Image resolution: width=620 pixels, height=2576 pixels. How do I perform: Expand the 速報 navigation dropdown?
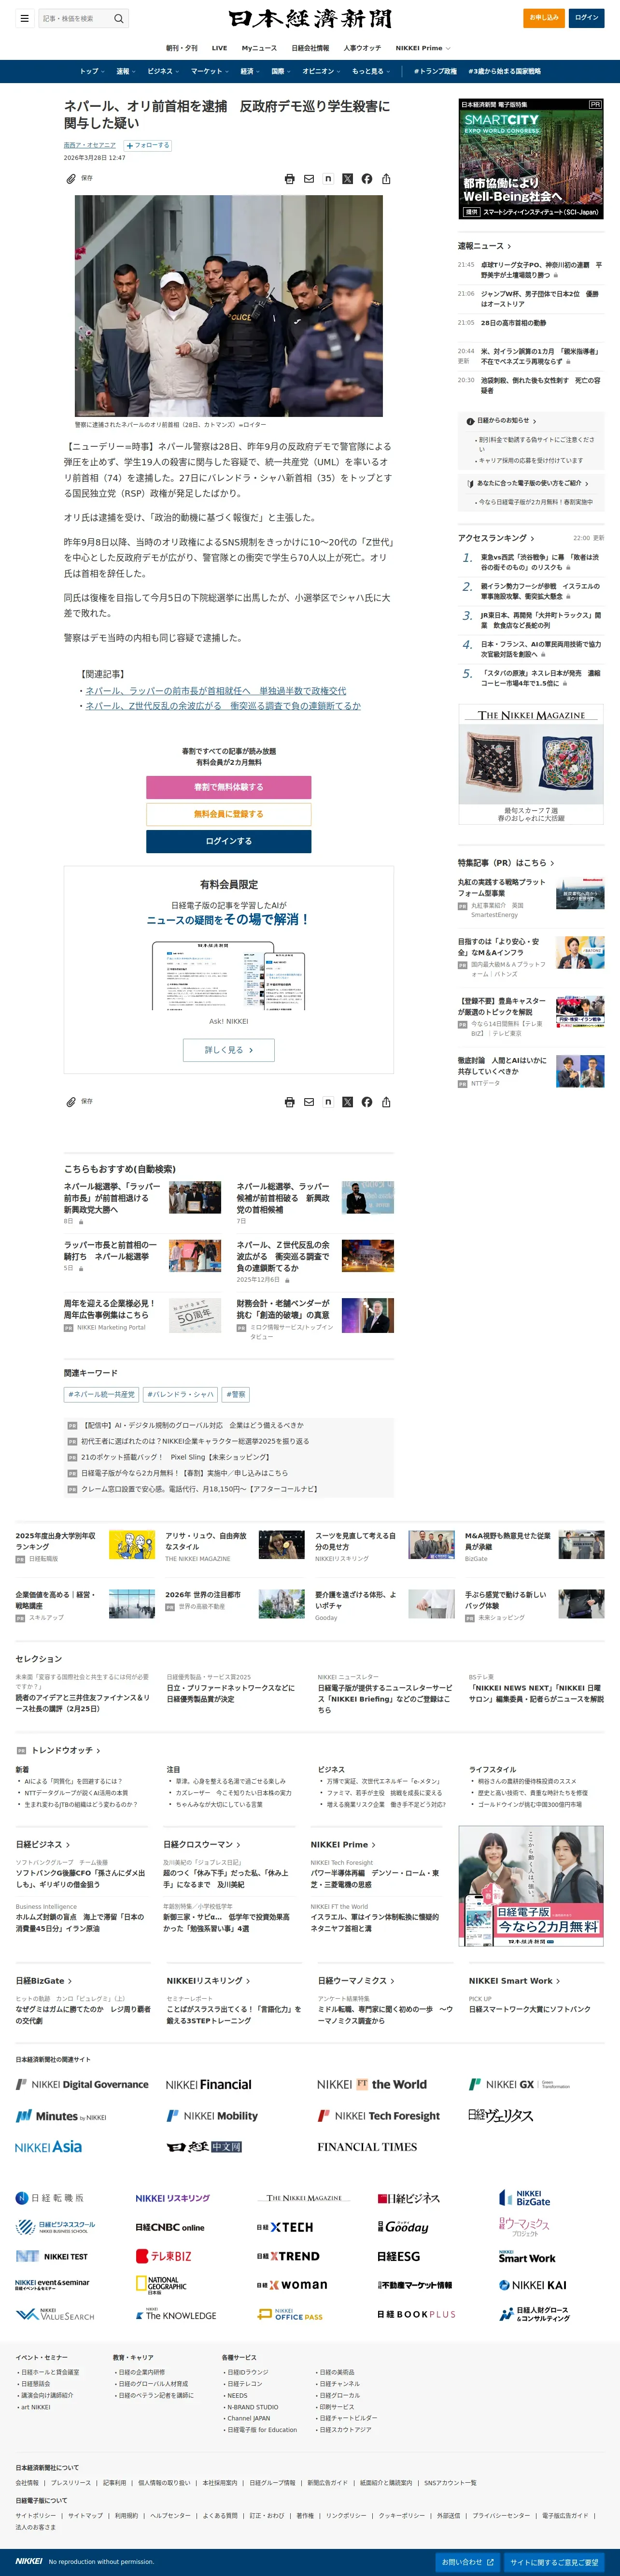tap(125, 72)
